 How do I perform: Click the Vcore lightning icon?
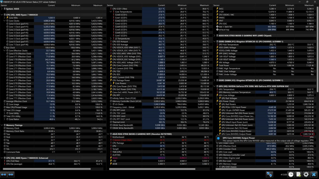(x=111, y=158)
